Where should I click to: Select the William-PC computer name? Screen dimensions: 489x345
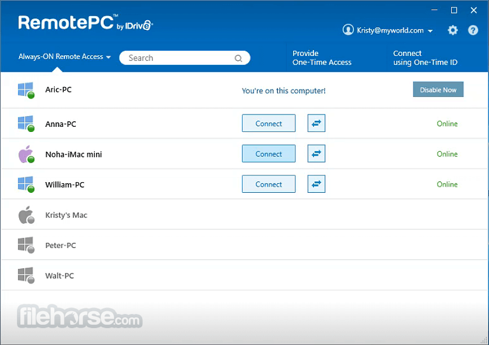click(65, 185)
